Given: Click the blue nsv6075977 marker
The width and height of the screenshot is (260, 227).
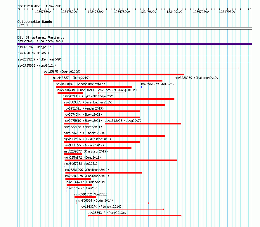Looking at the screenshot, I should [67, 191].
